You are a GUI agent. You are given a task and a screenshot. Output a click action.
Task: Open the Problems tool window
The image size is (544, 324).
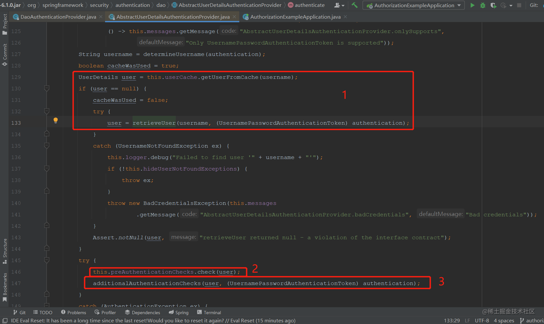(x=74, y=312)
